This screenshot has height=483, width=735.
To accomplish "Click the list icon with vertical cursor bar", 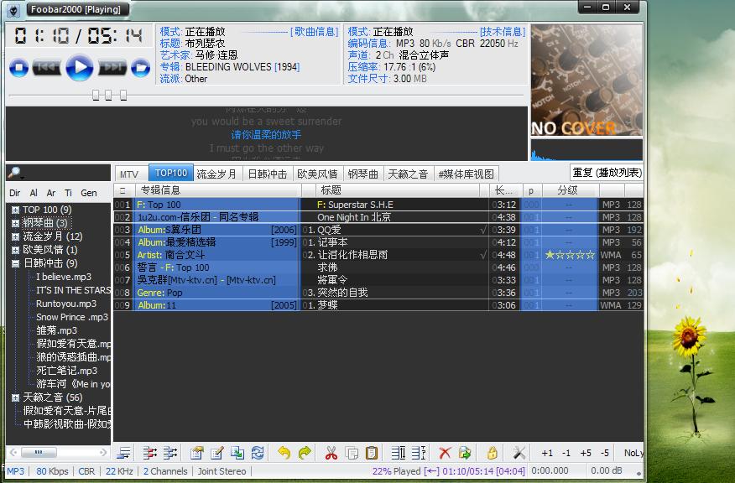I will click(398, 453).
